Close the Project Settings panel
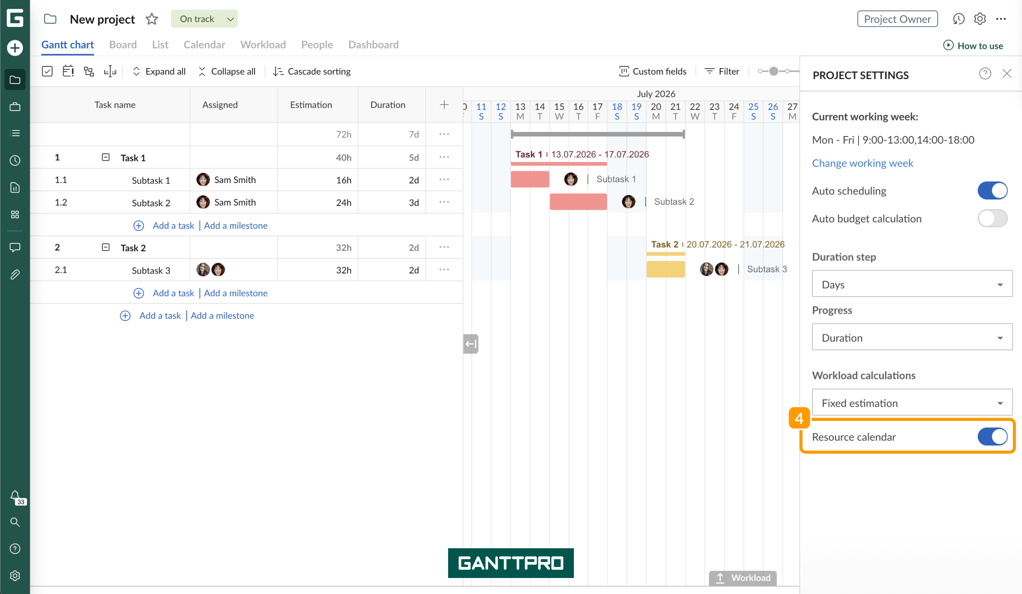The height and width of the screenshot is (594, 1022). [x=1007, y=74]
